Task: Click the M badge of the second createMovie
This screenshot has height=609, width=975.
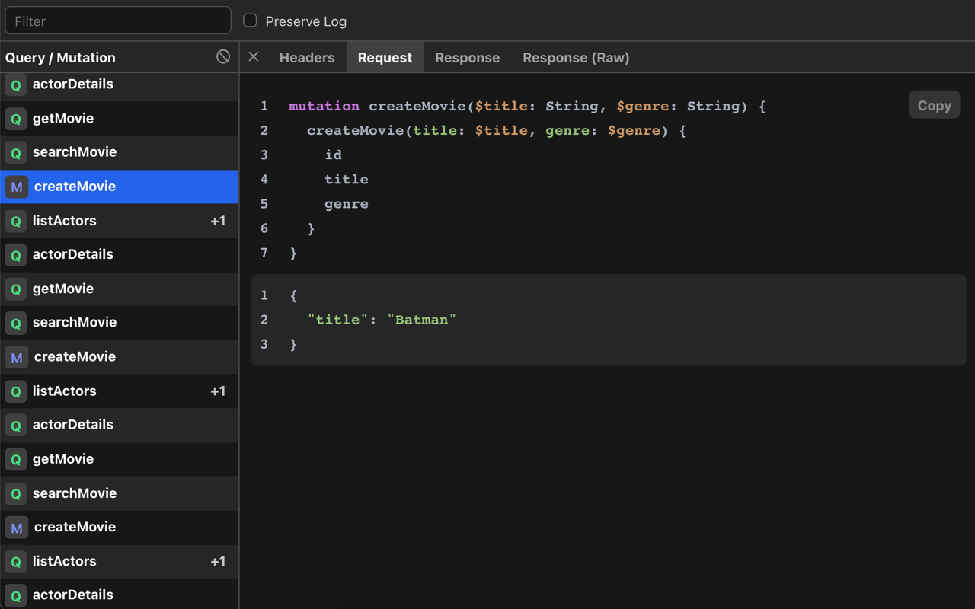Action: tap(16, 356)
